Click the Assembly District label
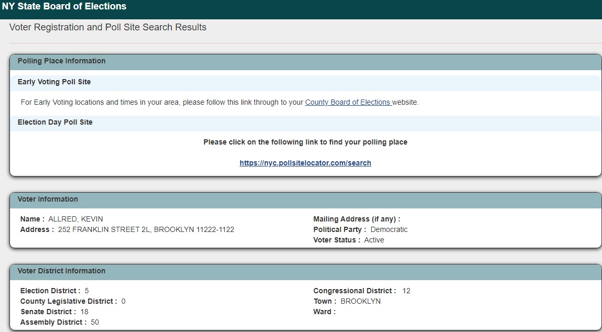Image resolution: width=602 pixels, height=332 pixels. point(53,323)
